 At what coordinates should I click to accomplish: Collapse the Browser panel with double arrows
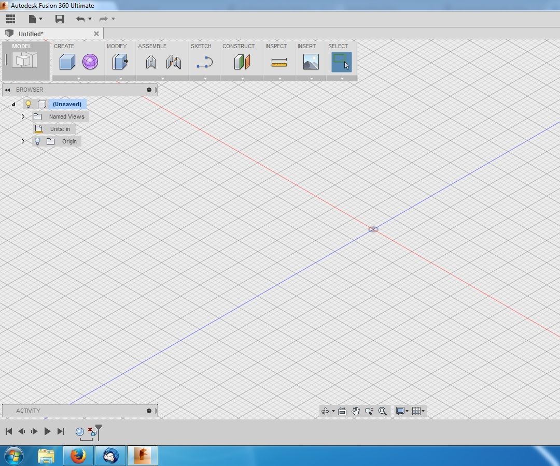click(7, 90)
